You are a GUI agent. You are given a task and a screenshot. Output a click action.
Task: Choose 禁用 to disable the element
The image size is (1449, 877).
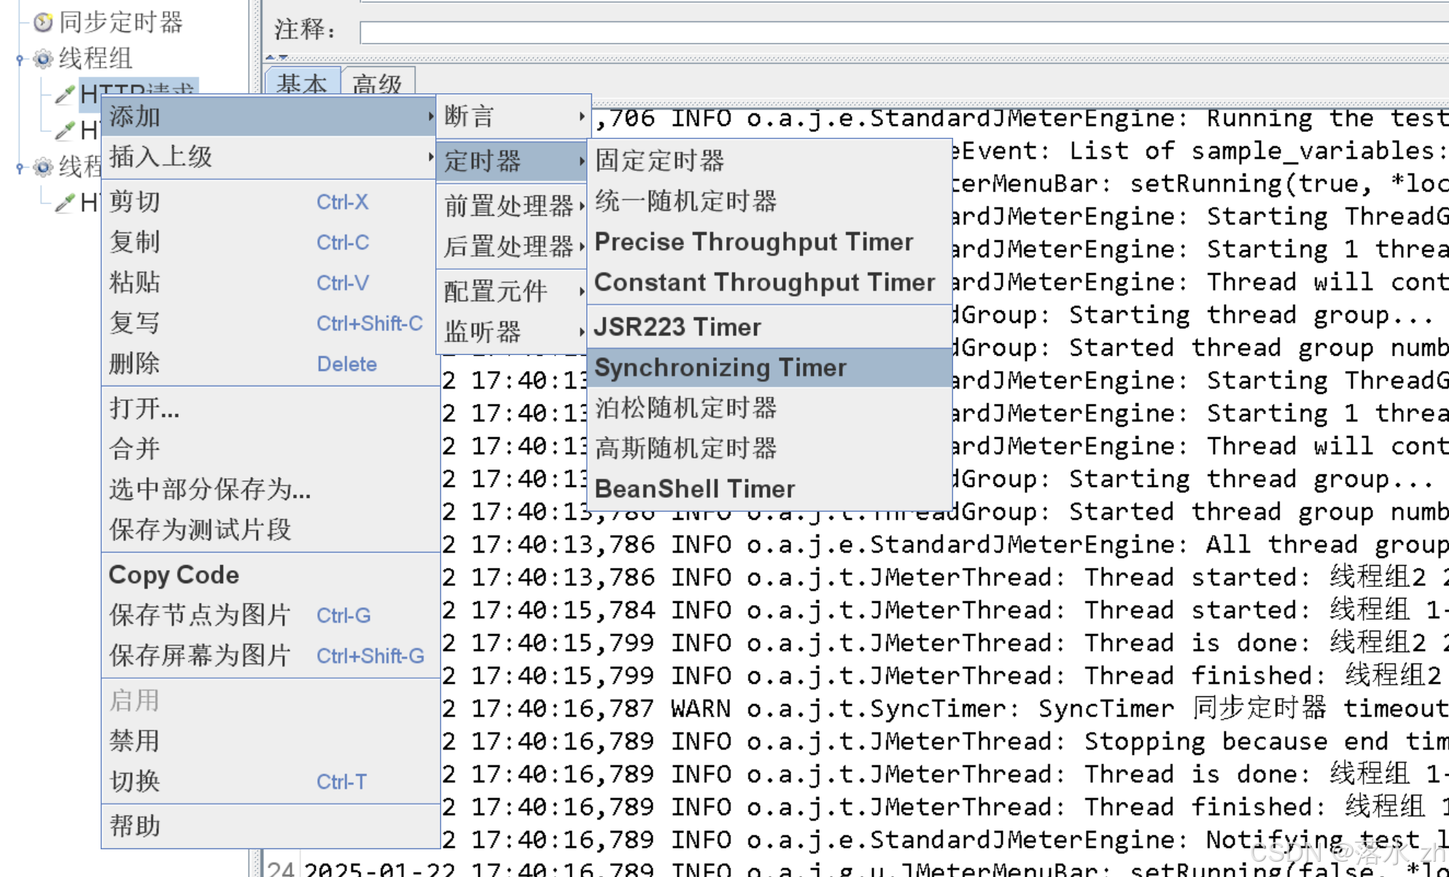coord(269,741)
